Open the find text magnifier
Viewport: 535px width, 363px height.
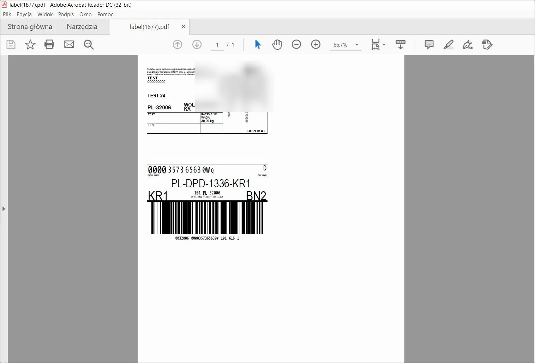(89, 44)
